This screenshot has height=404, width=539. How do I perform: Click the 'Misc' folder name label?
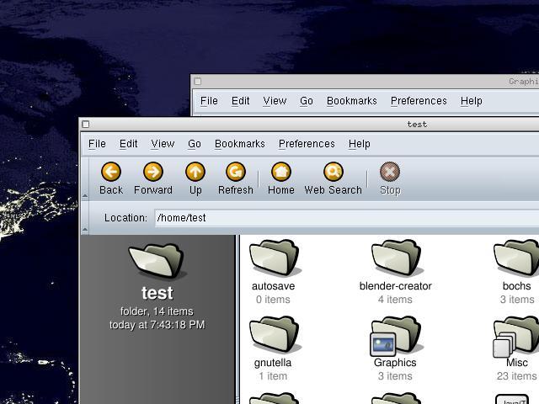point(517,363)
